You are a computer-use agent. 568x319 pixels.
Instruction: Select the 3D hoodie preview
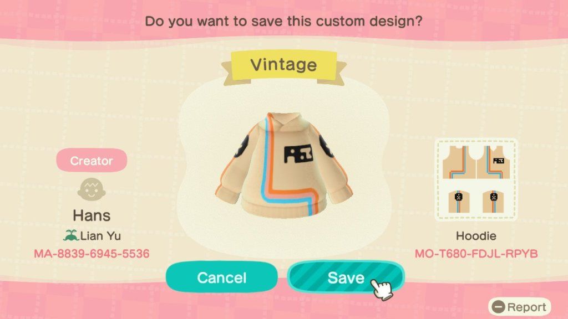click(284, 166)
